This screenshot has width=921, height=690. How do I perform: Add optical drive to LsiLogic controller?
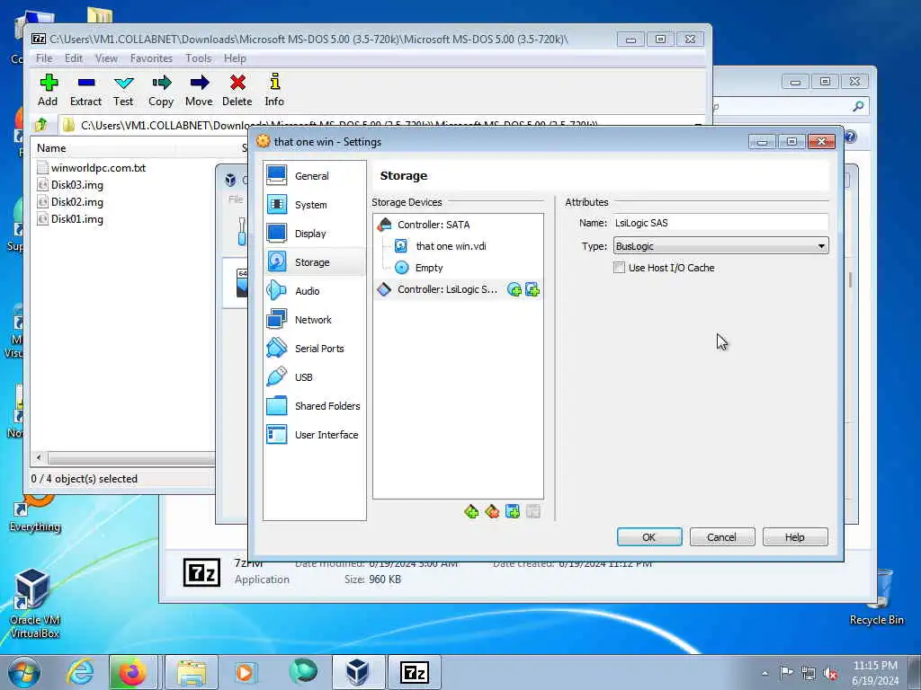tap(514, 289)
